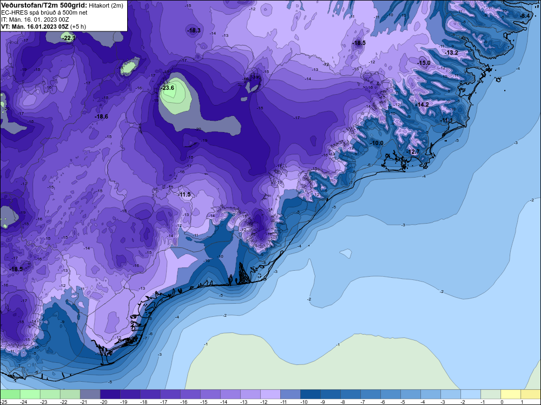Click the legend scale number -13
The image size is (541, 405).
244,402
